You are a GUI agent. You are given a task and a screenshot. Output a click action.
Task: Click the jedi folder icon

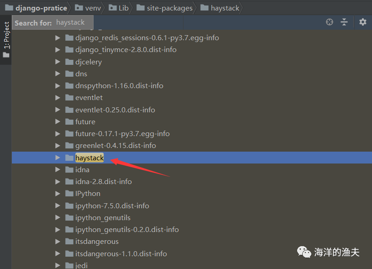pyautogui.click(x=69, y=265)
